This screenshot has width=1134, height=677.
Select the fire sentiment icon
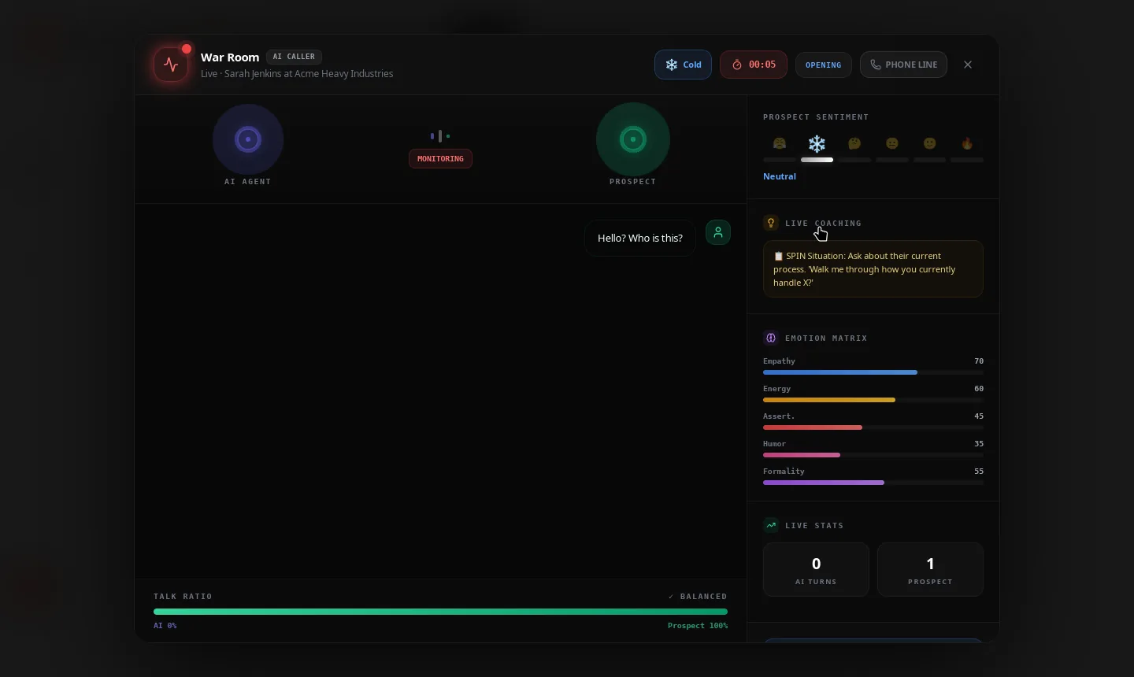967,143
